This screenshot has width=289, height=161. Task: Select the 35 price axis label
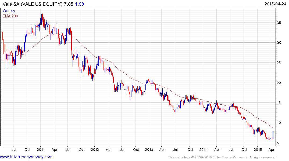pos(279,23)
